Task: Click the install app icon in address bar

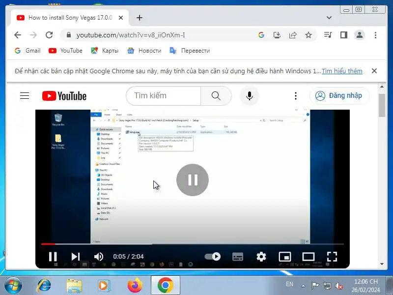Action: click(x=277, y=35)
